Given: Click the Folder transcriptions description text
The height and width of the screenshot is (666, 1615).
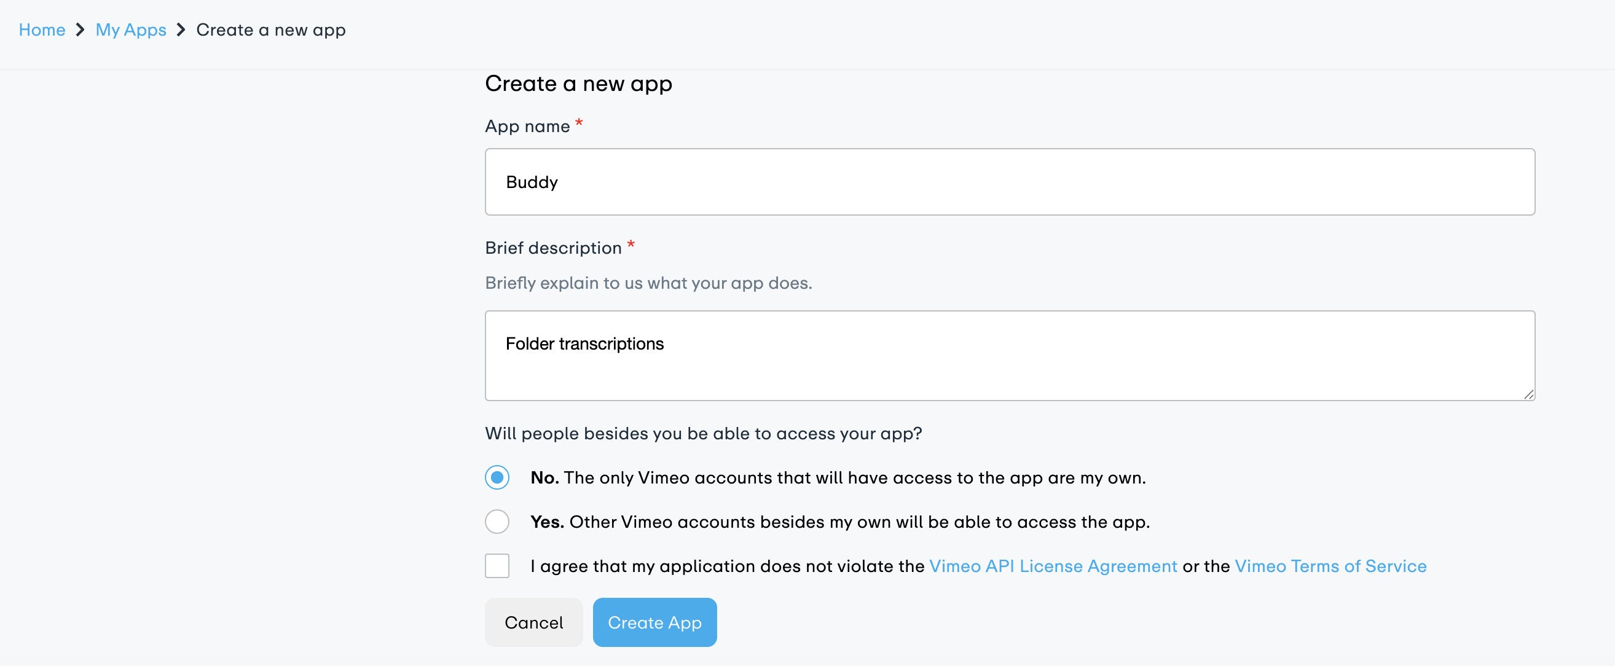Looking at the screenshot, I should (585, 343).
